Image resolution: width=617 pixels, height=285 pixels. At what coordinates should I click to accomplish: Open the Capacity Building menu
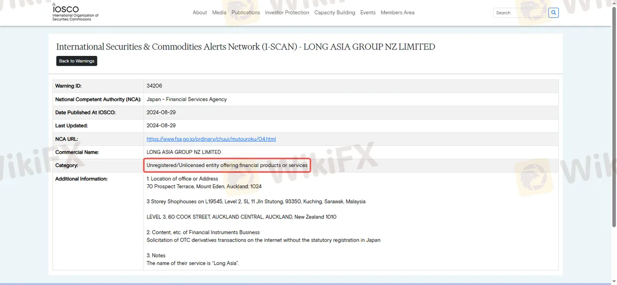[x=335, y=13]
